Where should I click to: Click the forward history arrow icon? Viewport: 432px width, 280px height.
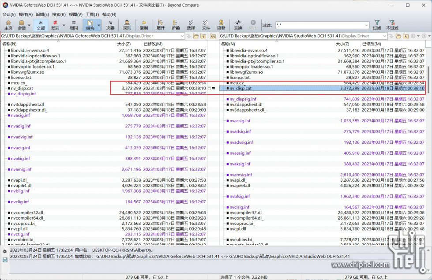coord(424,36)
